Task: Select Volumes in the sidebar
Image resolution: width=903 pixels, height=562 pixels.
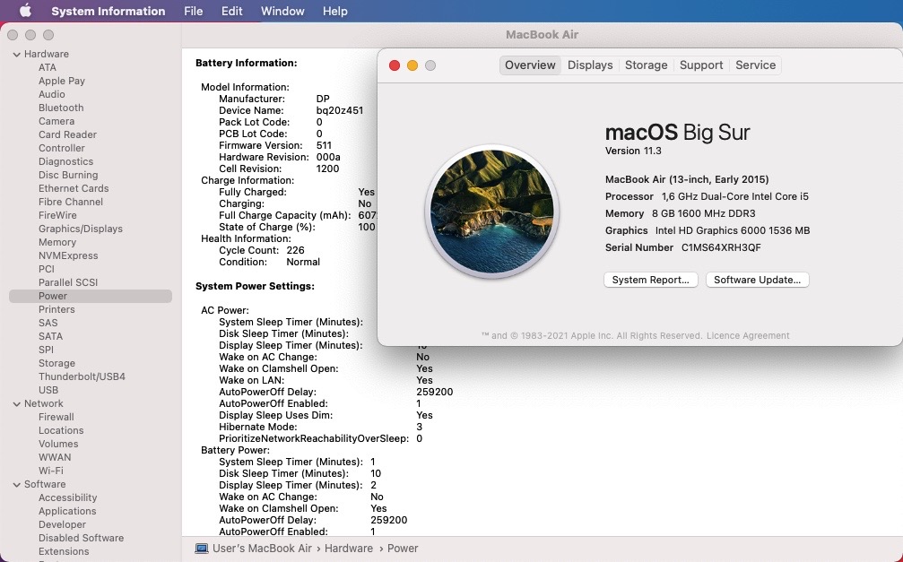Action: (58, 444)
